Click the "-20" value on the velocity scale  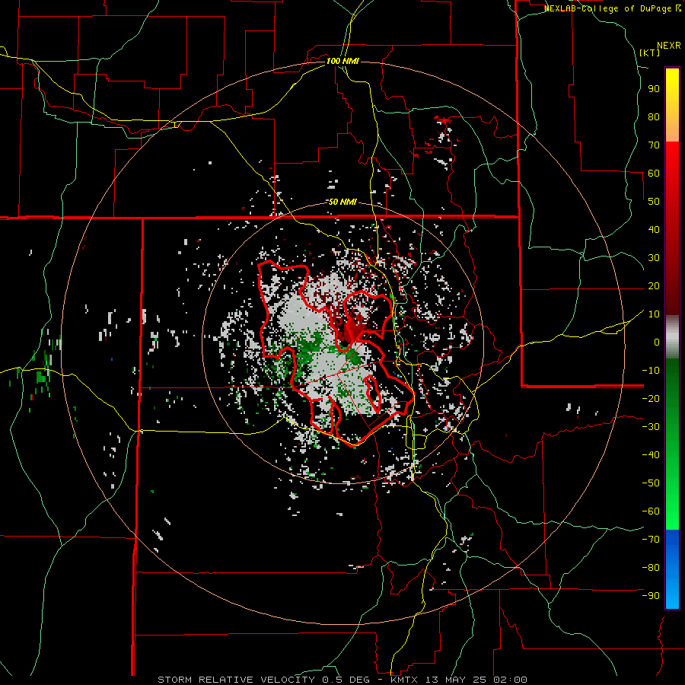pyautogui.click(x=651, y=398)
